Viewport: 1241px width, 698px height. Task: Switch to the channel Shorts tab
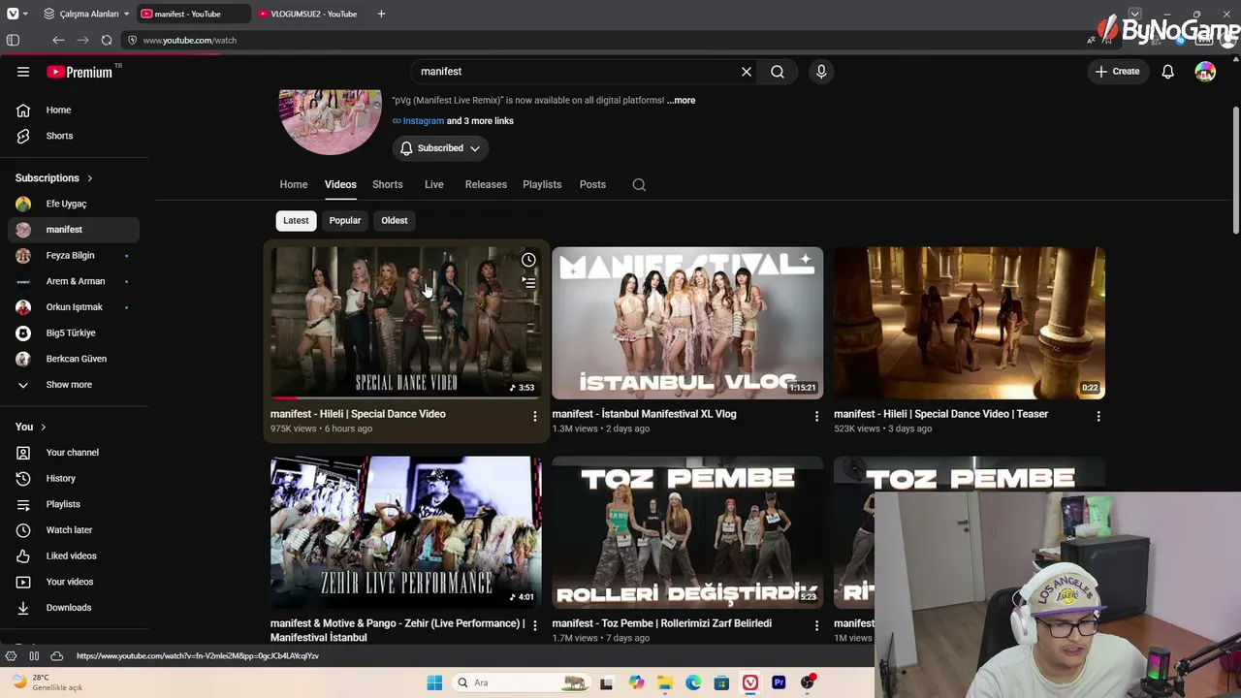click(x=388, y=184)
